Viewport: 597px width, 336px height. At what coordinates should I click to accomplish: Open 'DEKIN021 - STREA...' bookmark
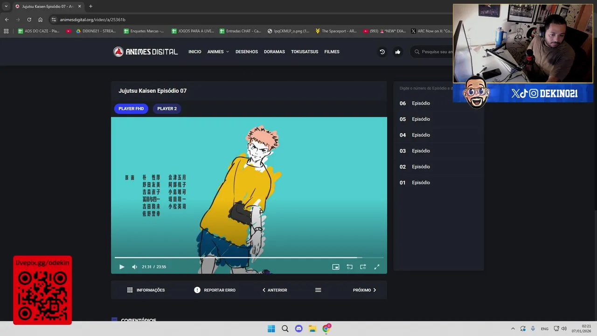(96, 31)
